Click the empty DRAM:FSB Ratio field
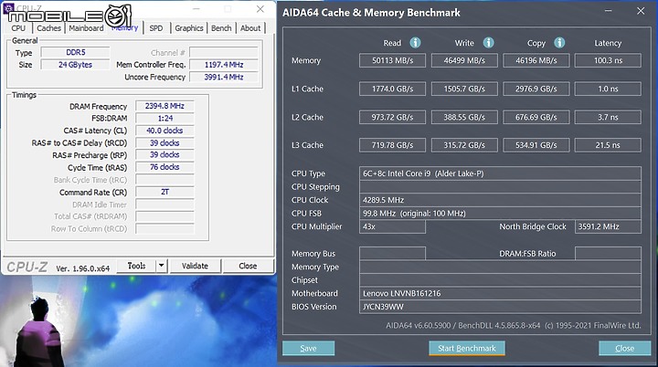The image size is (658, 367). click(x=608, y=253)
